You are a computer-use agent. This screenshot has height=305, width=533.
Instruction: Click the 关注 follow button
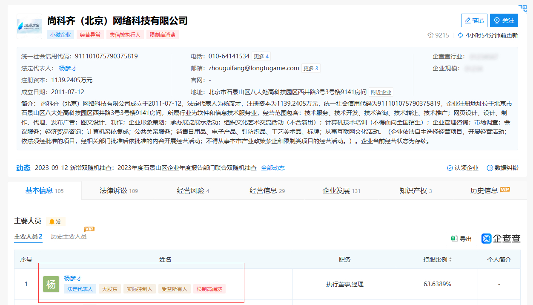(504, 20)
